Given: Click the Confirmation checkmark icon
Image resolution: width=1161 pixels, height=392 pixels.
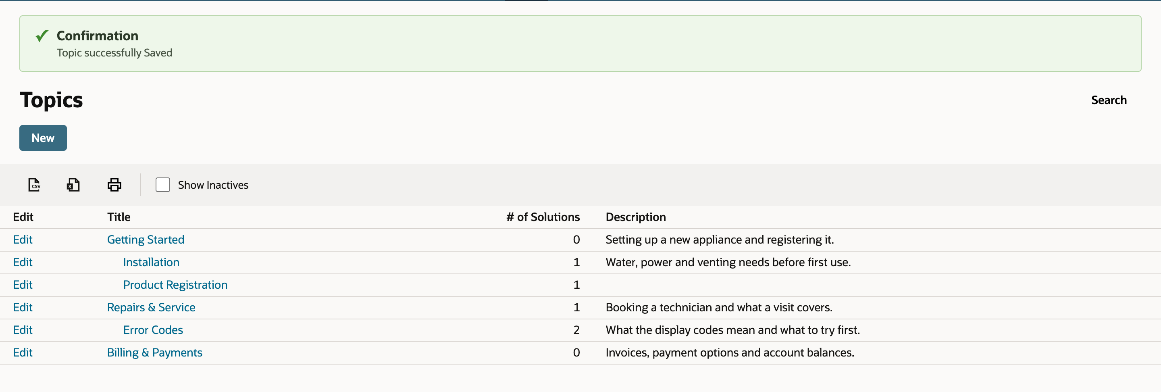Looking at the screenshot, I should [42, 35].
